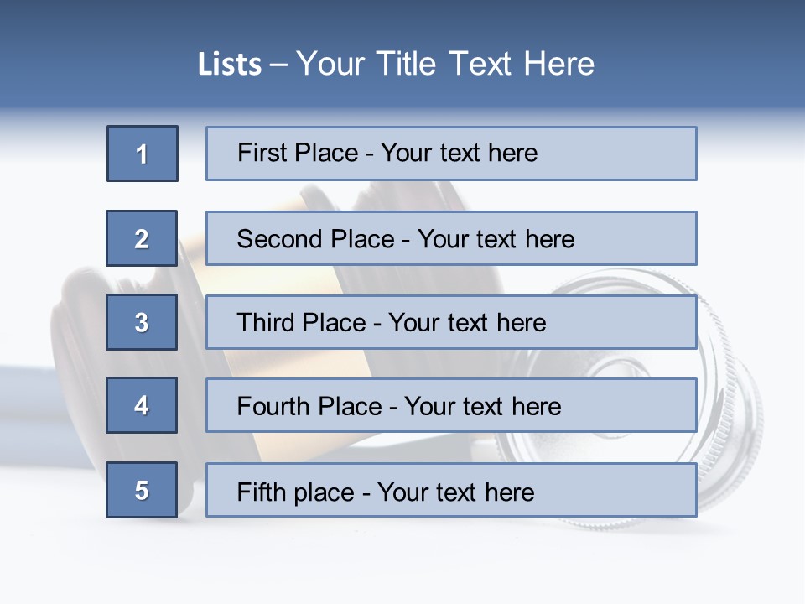Choose the number 5 box
The image size is (805, 604).
[142, 489]
